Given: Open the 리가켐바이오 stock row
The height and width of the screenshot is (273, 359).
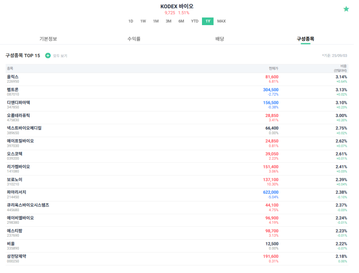Looking at the screenshot, I should [177, 169].
